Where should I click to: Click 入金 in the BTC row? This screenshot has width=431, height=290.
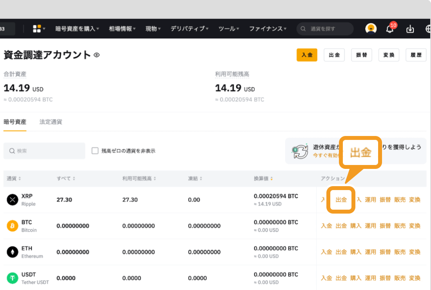tap(326, 226)
